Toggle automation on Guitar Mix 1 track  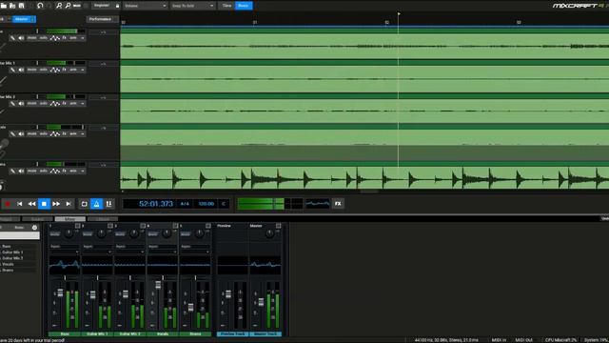click(x=55, y=70)
